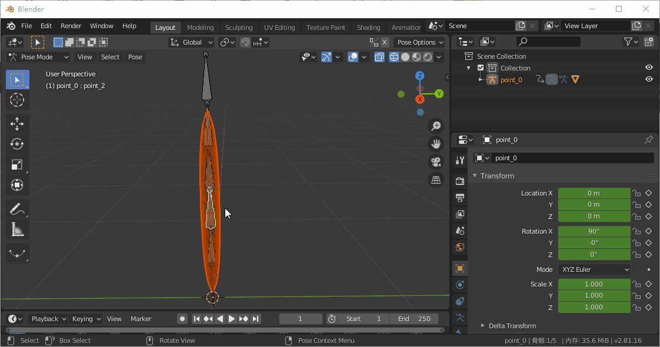
Task: Select the Move tool
Action: click(17, 123)
